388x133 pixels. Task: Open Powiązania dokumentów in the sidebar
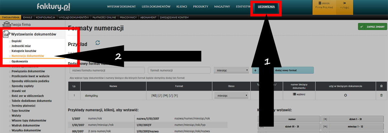[27, 71]
